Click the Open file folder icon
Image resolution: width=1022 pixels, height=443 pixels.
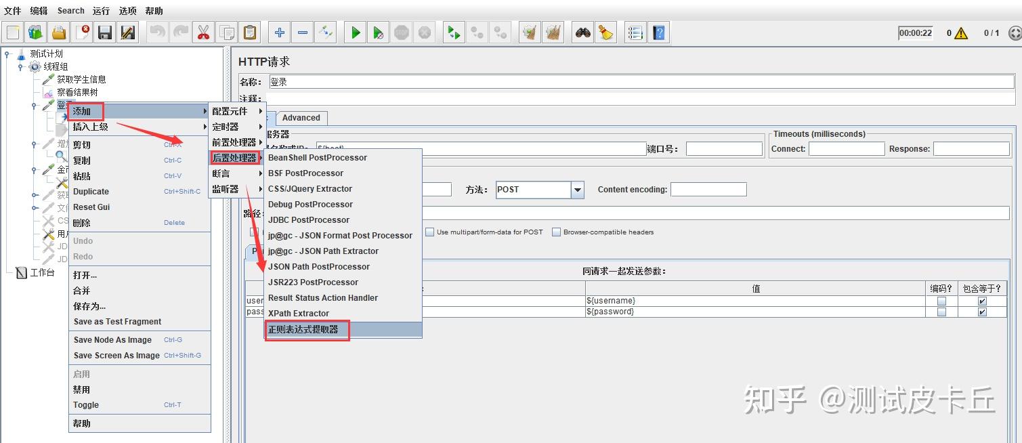59,32
